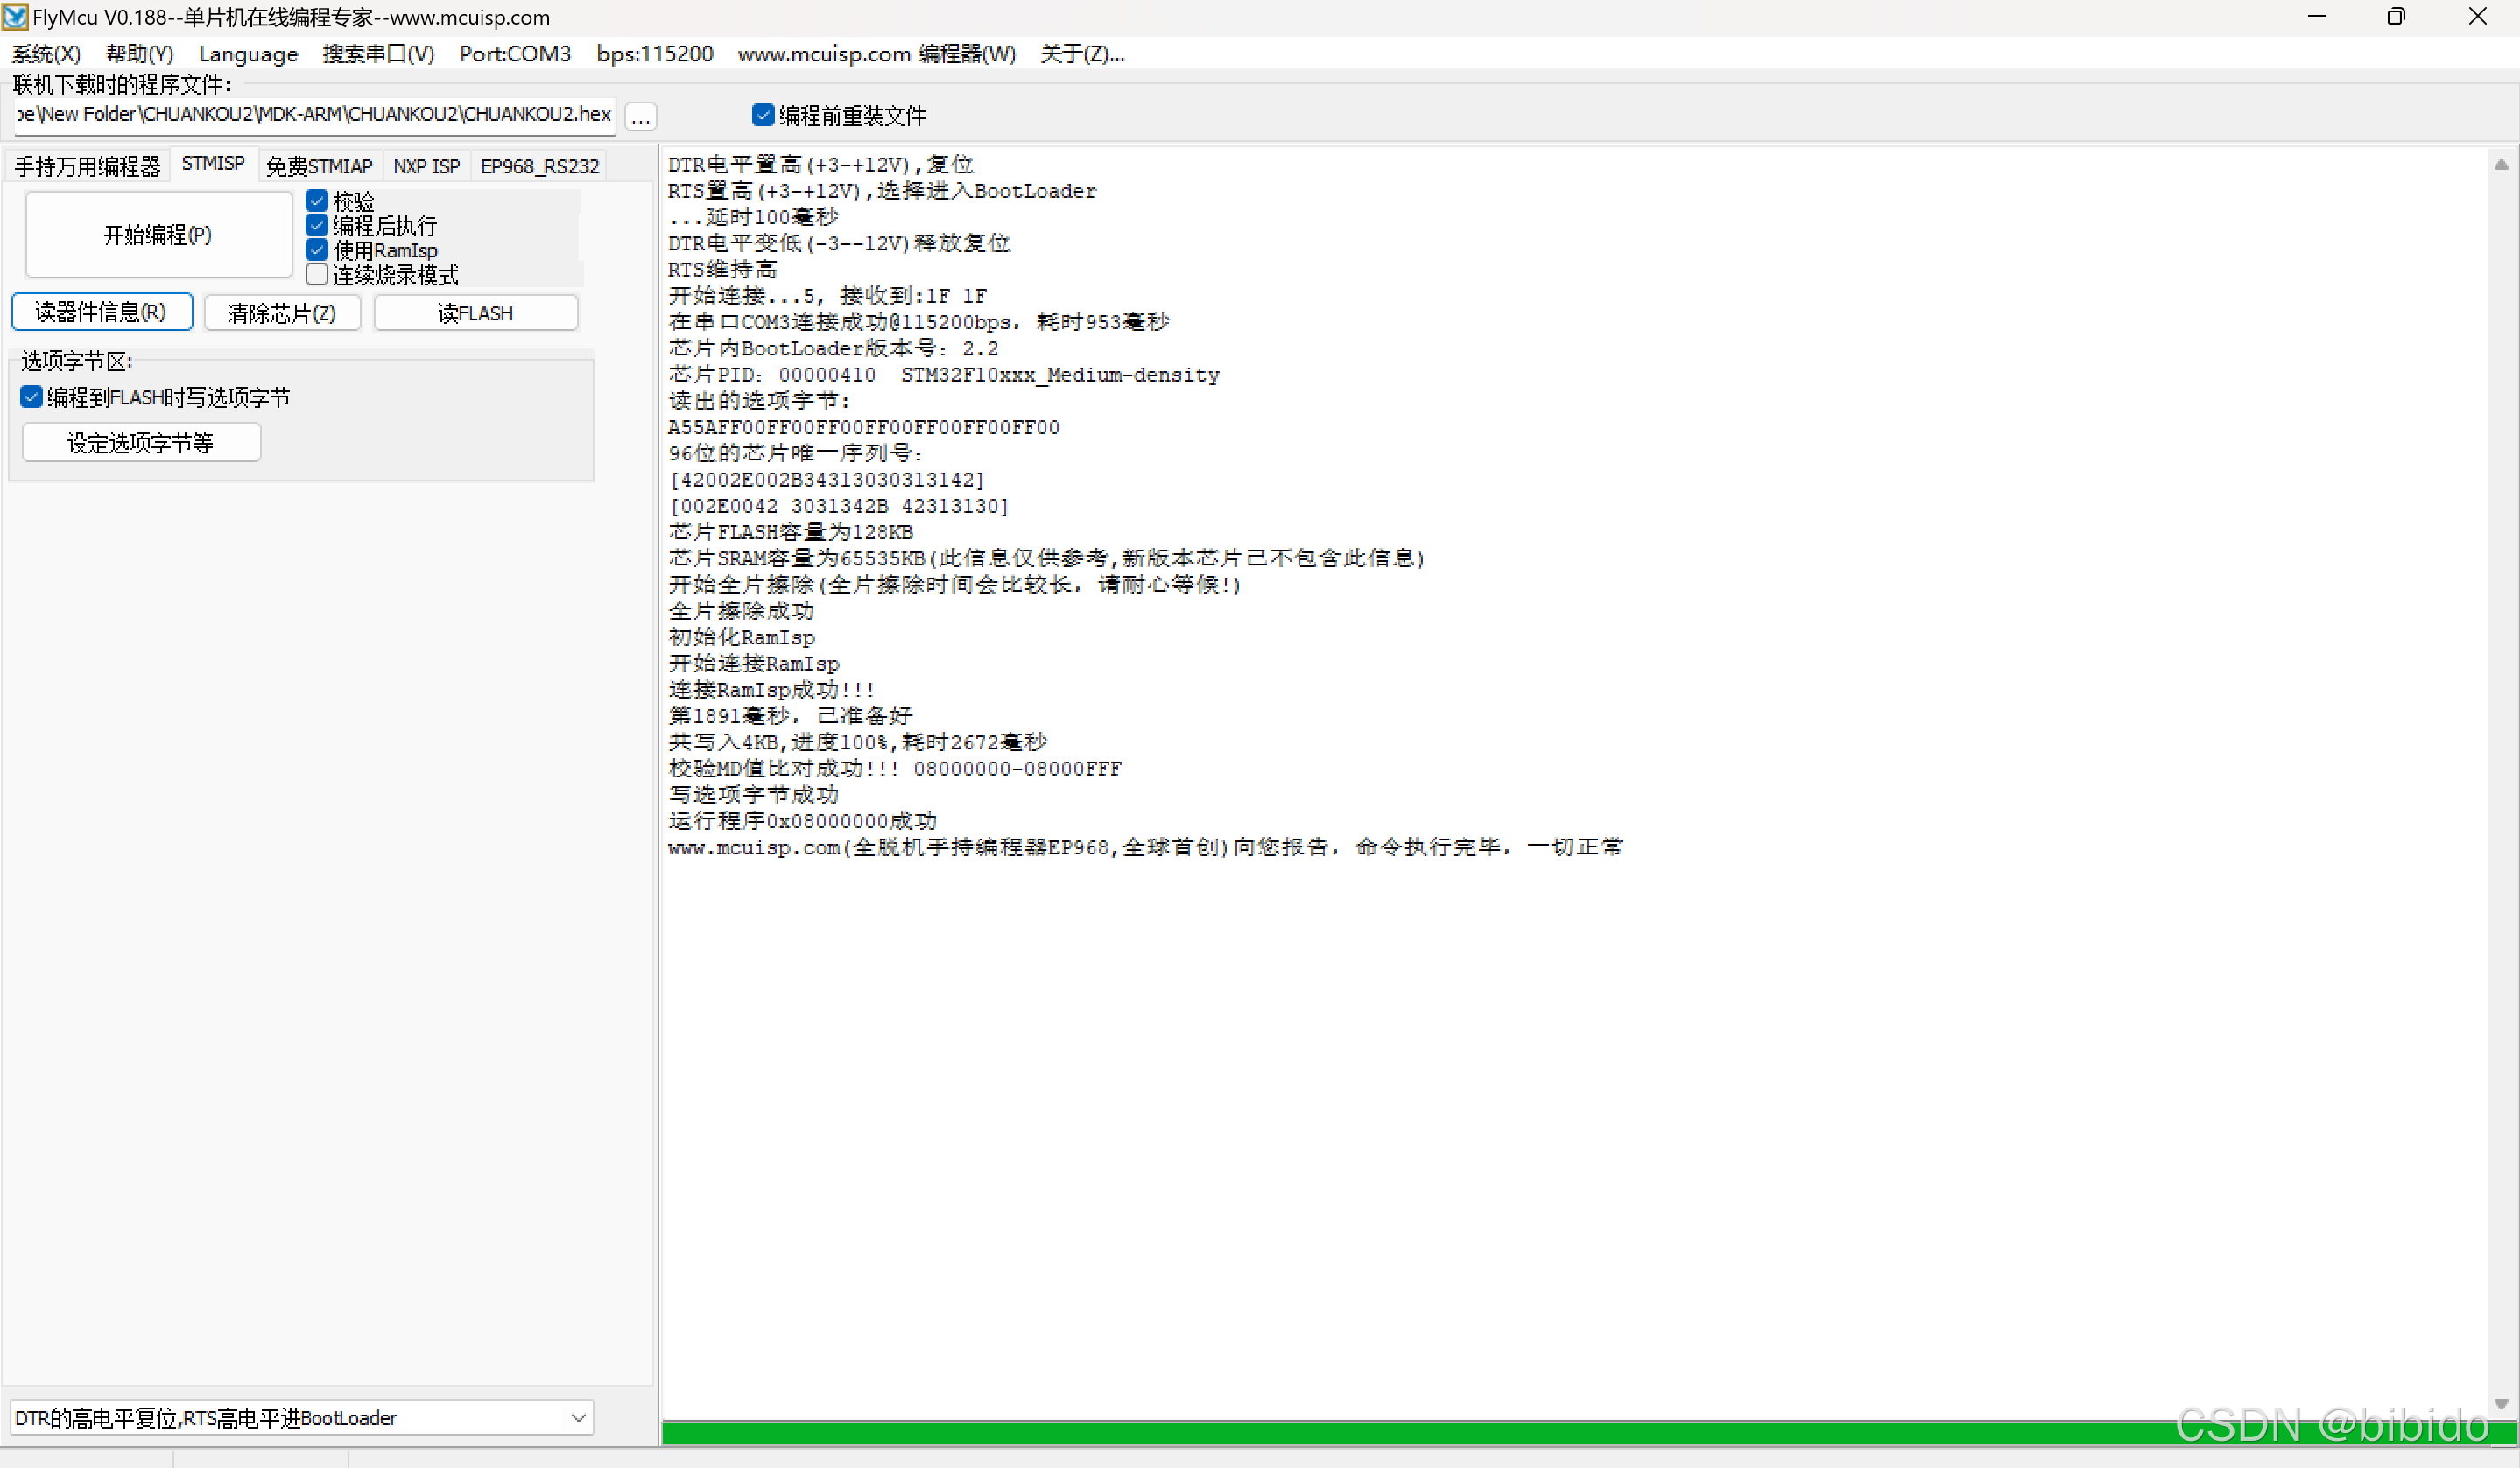This screenshot has height=1468, width=2520.
Task: Disable 编程后执行 run-after-program checkbox
Action: coord(317,226)
